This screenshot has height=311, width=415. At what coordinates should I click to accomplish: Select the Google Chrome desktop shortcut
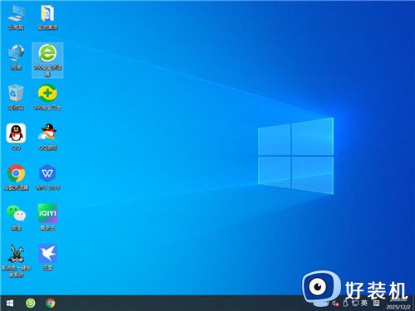click(x=16, y=177)
